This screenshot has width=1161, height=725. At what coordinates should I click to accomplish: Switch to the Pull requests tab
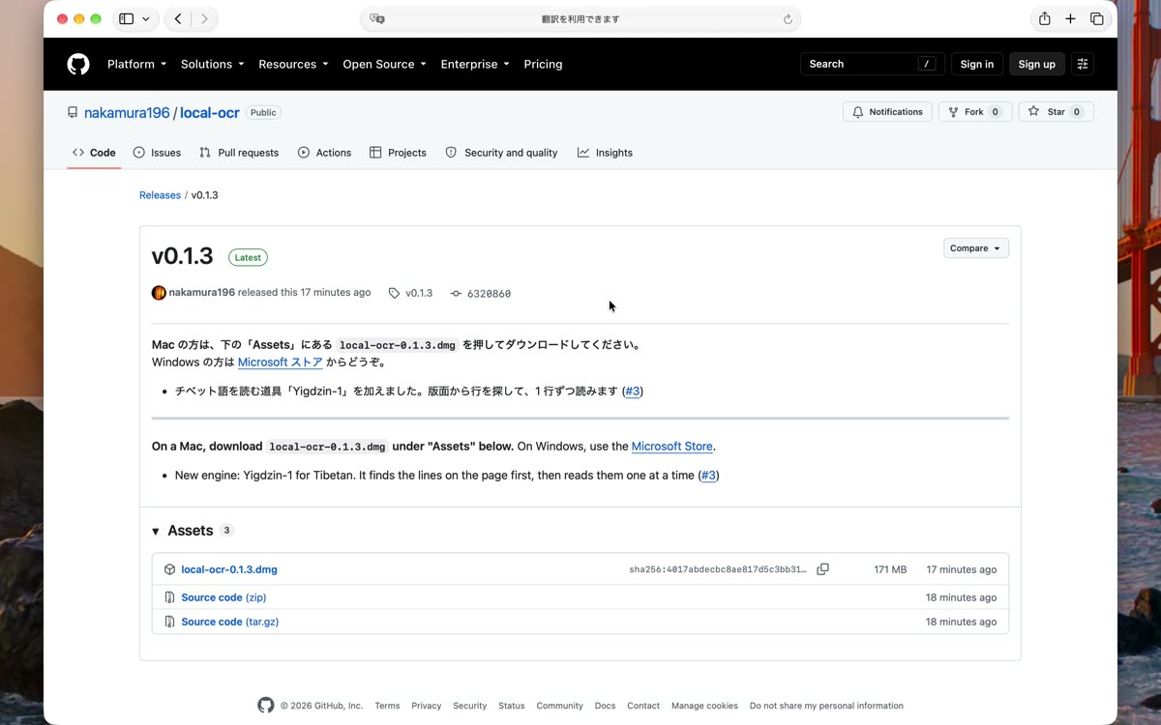pos(239,153)
